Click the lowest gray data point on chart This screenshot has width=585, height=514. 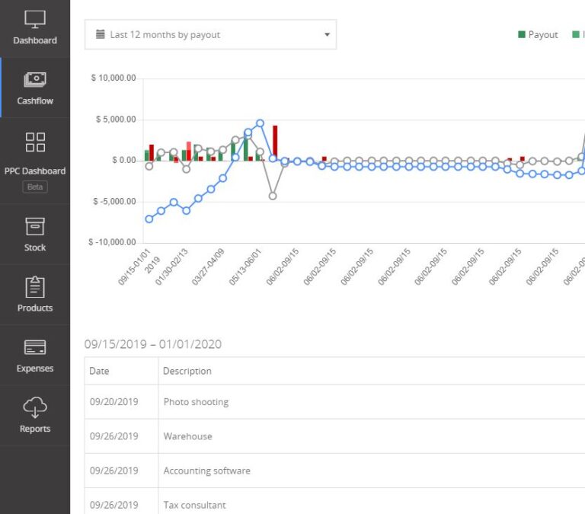click(x=273, y=196)
